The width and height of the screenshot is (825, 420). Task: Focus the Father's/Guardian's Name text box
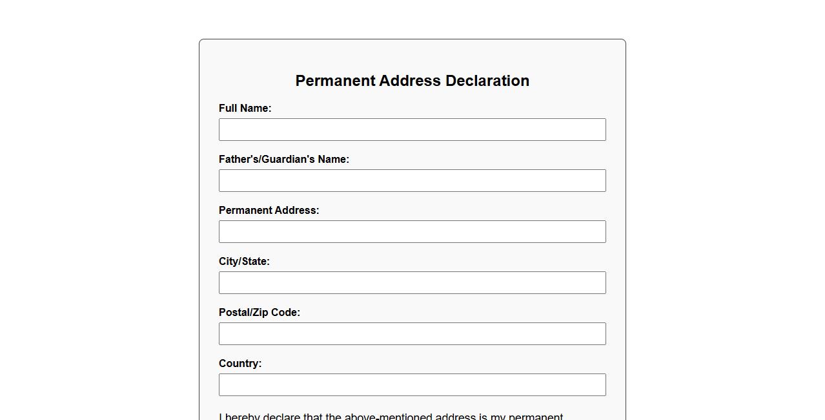(412, 180)
